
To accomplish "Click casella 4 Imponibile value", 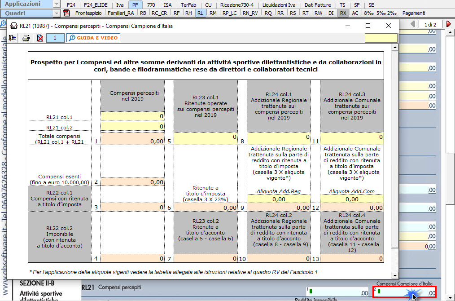I will (x=133, y=259).
